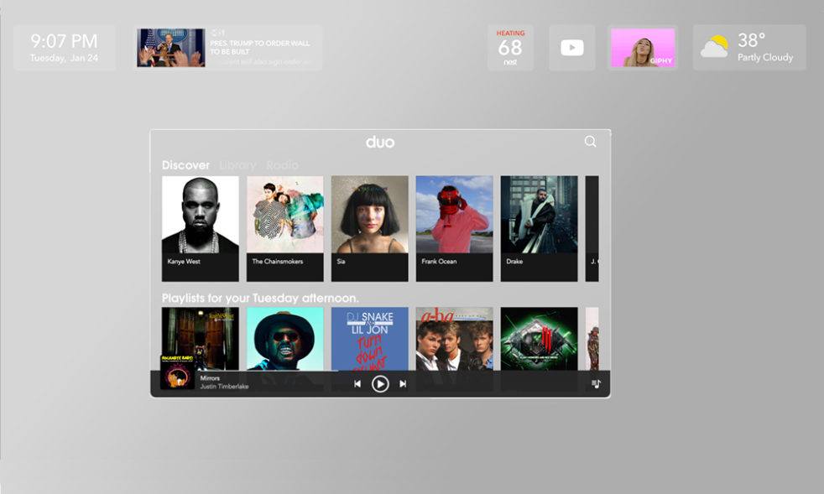The height and width of the screenshot is (494, 824).
Task: Open the Nest heating 68 widget
Action: [510, 48]
